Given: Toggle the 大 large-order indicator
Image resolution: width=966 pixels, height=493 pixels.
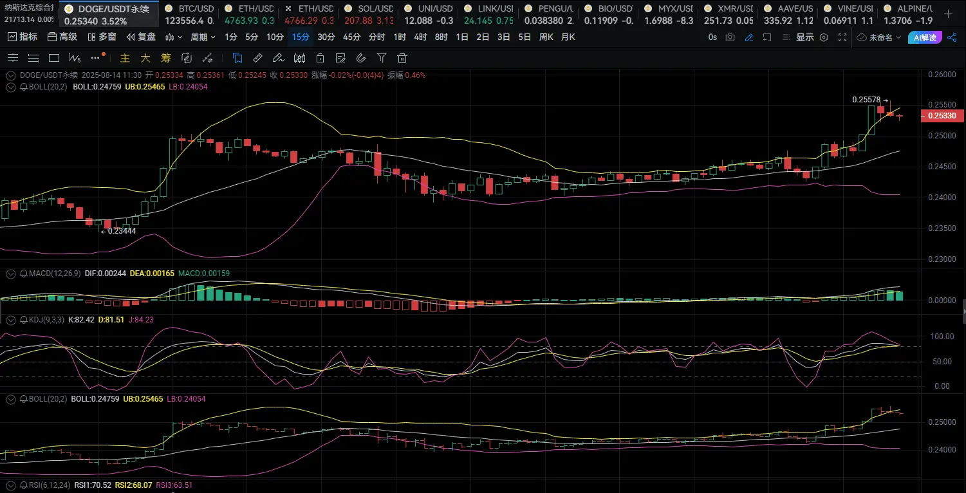Looking at the screenshot, I should tap(145, 58).
